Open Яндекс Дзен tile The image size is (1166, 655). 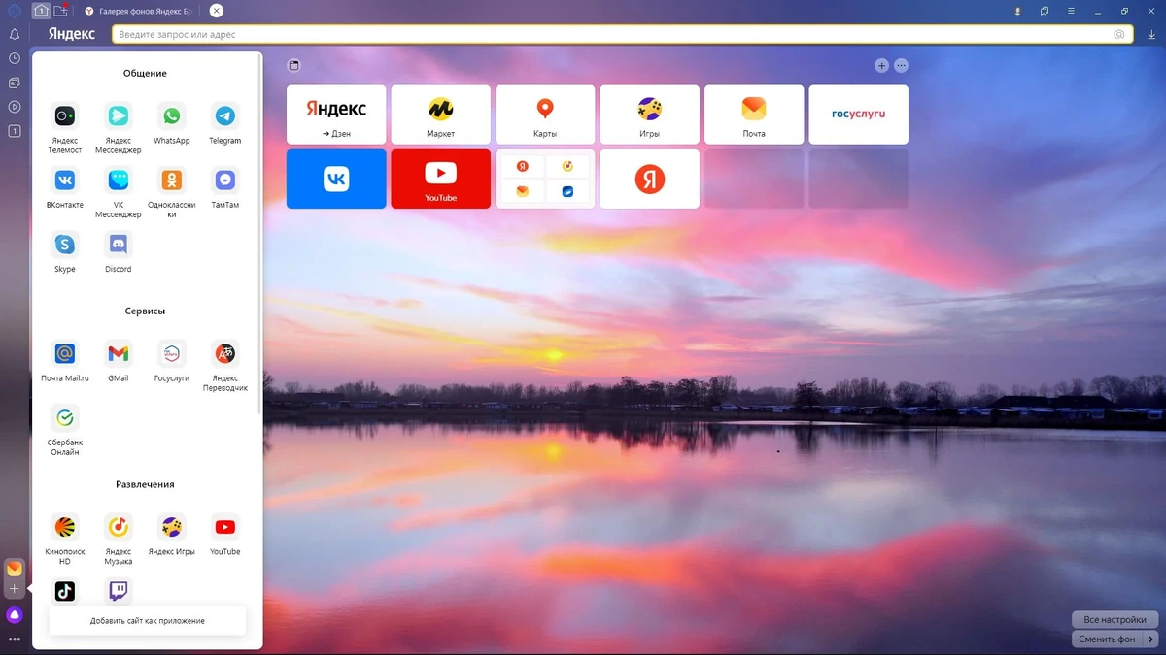[336, 115]
